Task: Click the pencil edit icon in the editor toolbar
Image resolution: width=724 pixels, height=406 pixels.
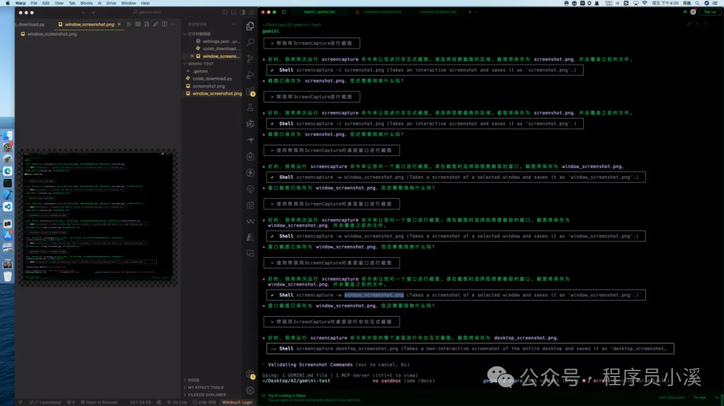Action: (156, 24)
